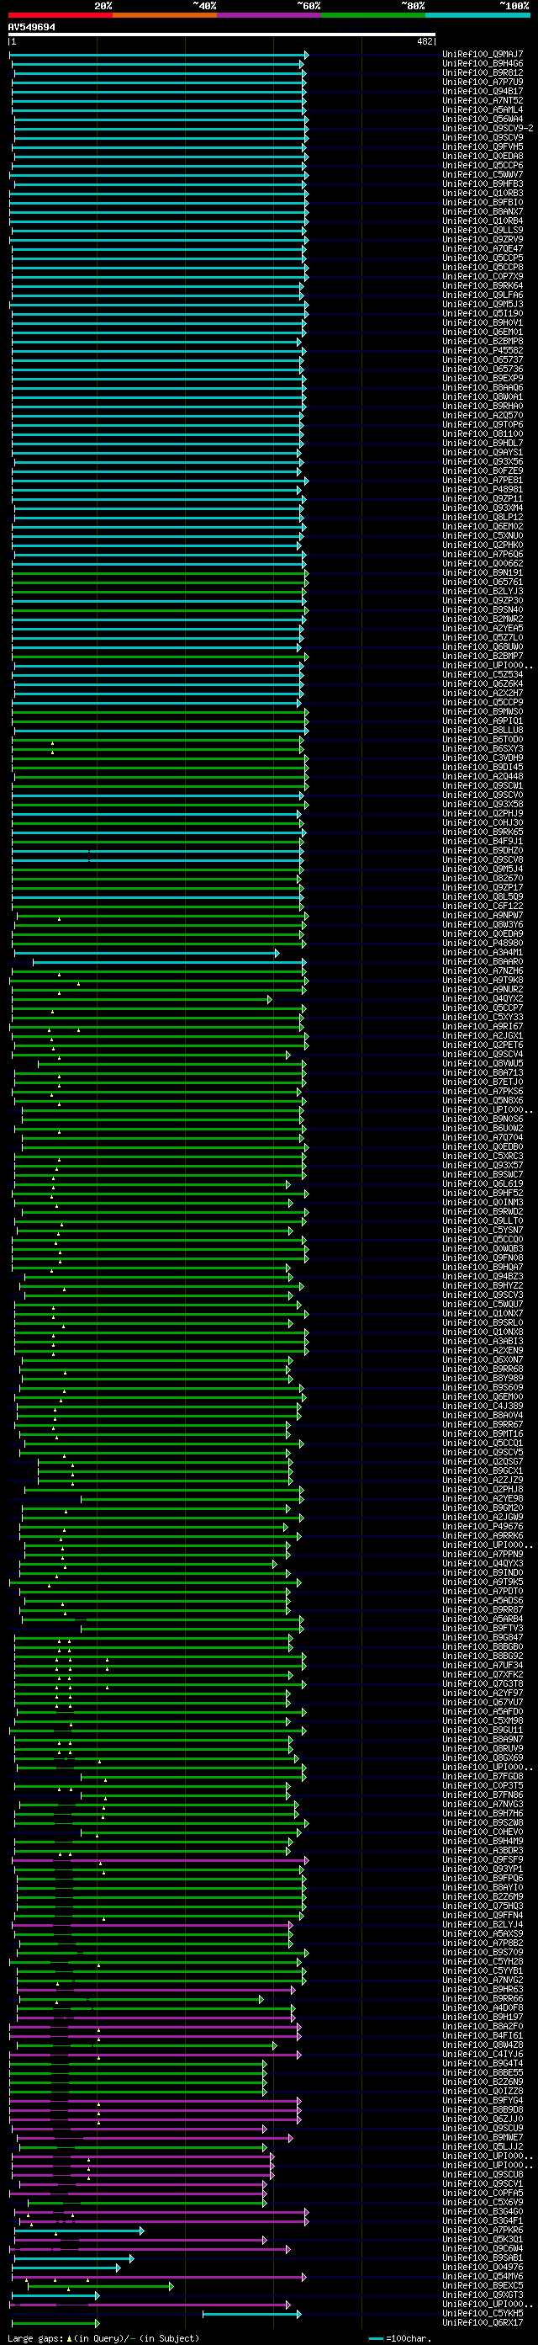Select hit label UniRef100_Q9FN08
Viewport: 538px width, 2345px height.
(483, 1258)
